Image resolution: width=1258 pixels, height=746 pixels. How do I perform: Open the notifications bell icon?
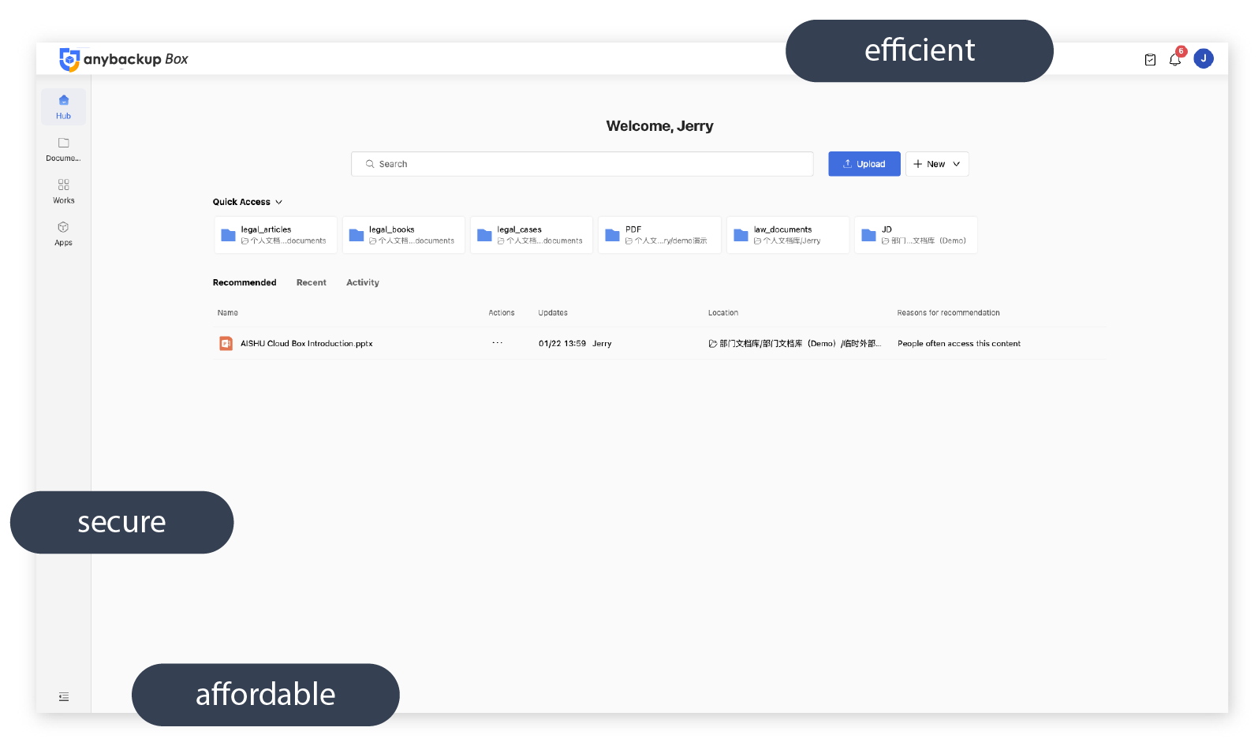(x=1174, y=60)
